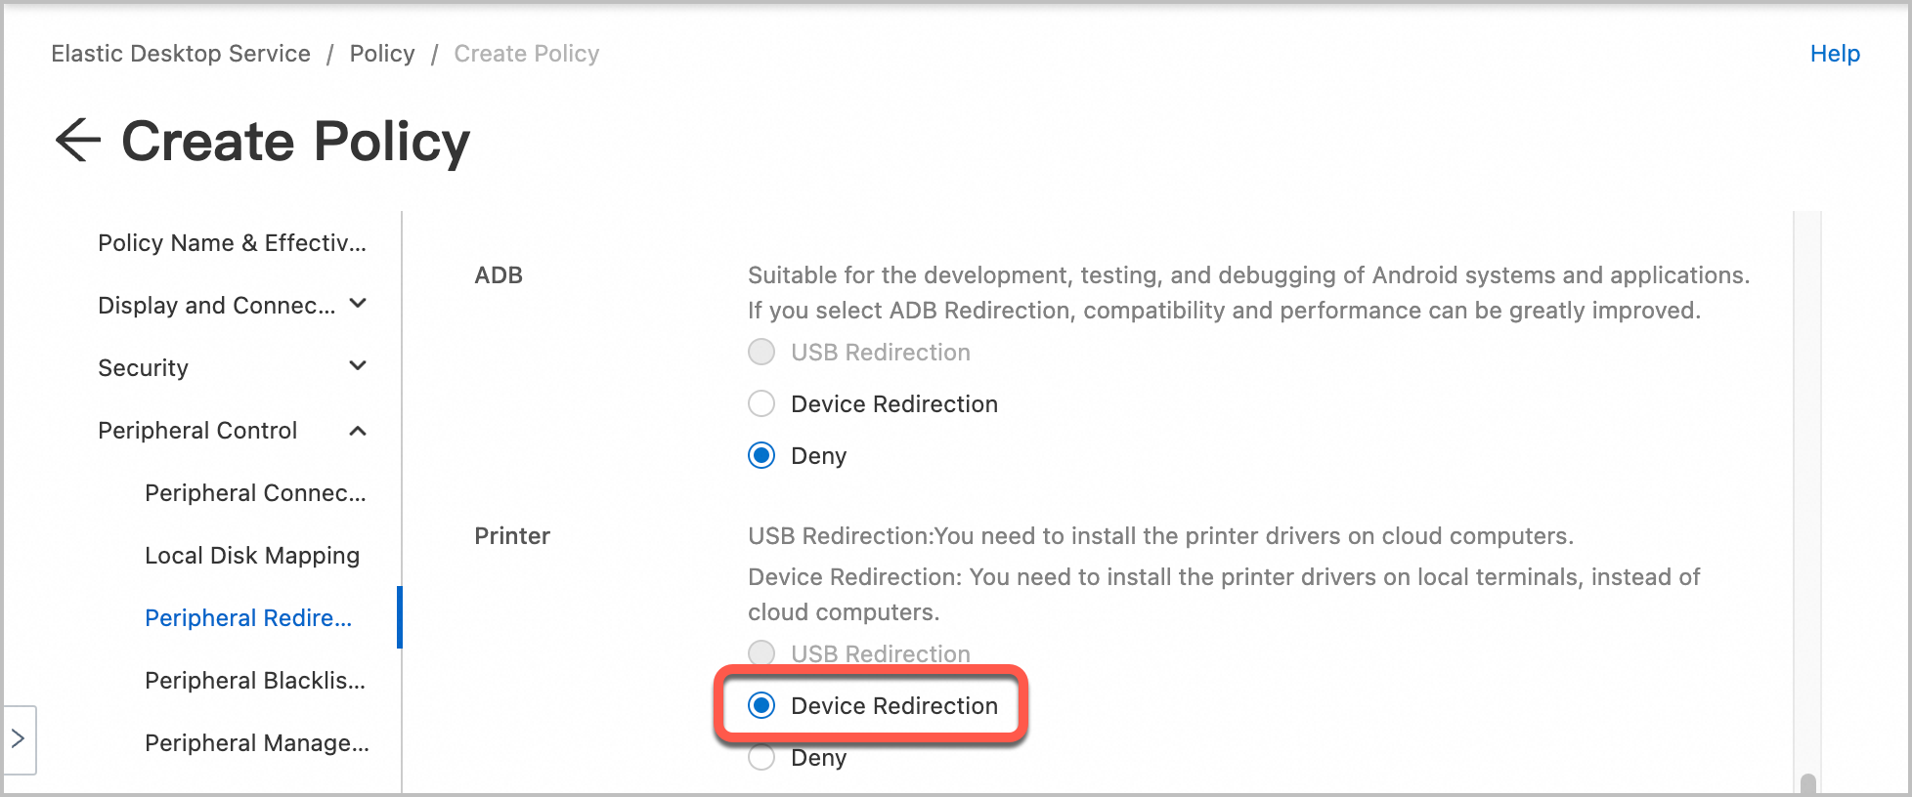The height and width of the screenshot is (797, 1912).
Task: Expand the collapsed left panel chevron
Action: [19, 740]
